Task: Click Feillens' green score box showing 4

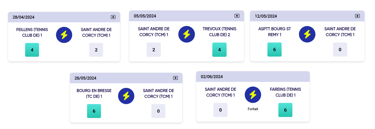Action: coord(32,50)
